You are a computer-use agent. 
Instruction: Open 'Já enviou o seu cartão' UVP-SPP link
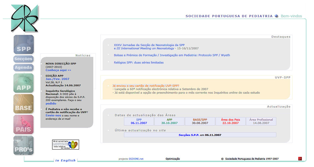tap(146, 86)
